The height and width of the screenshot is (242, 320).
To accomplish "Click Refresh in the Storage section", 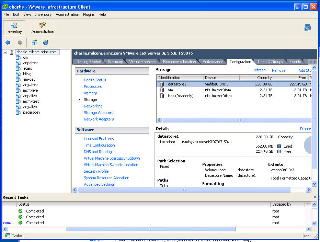I will tap(259, 70).
